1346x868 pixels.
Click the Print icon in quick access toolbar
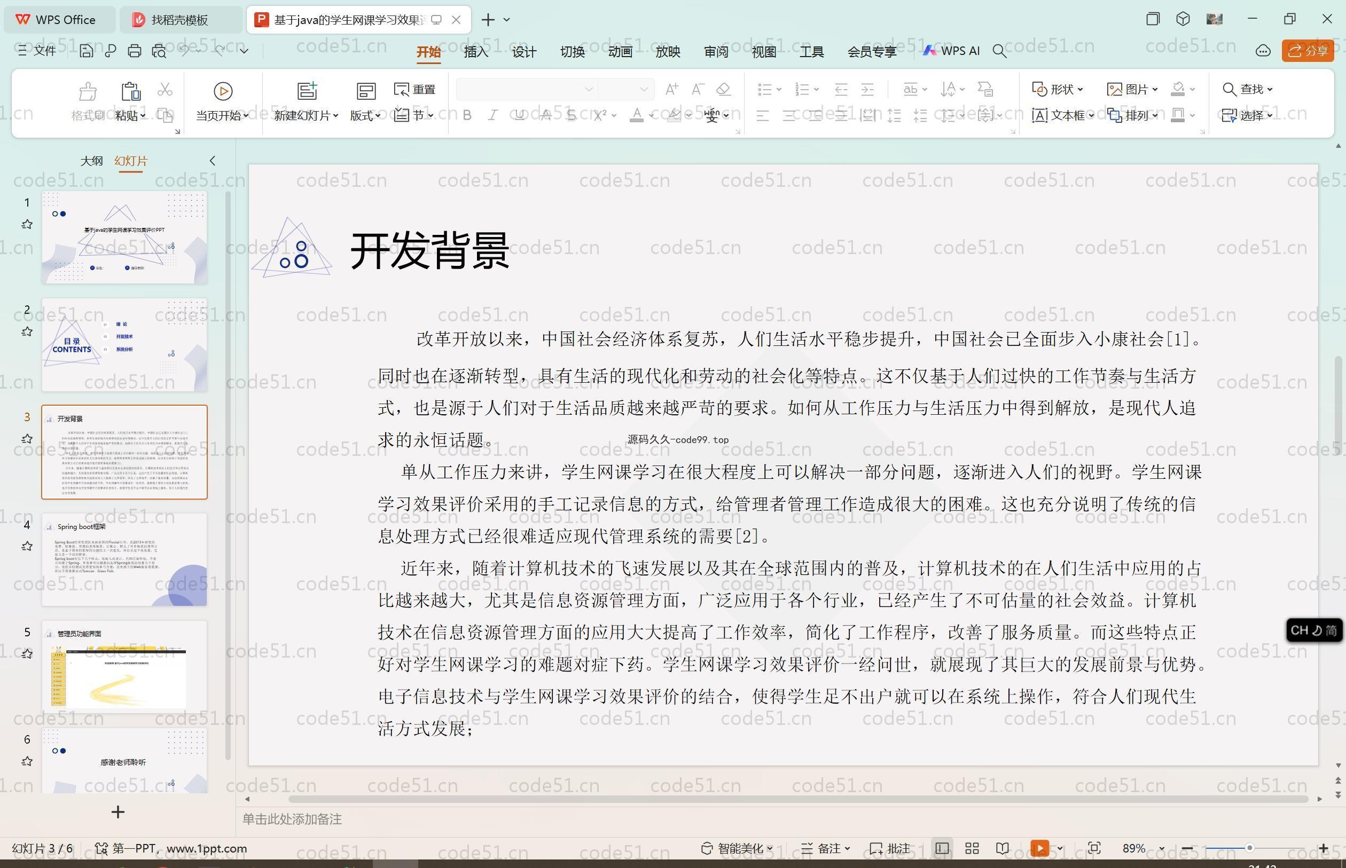134,51
